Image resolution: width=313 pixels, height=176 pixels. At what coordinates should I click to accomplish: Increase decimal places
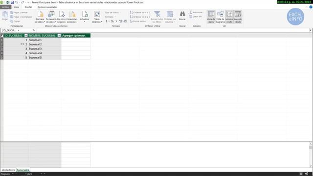[121, 21]
